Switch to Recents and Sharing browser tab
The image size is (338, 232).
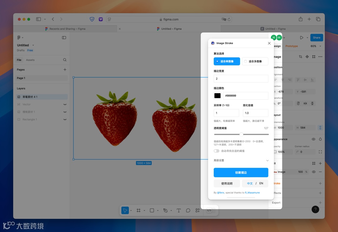[x=65, y=29]
